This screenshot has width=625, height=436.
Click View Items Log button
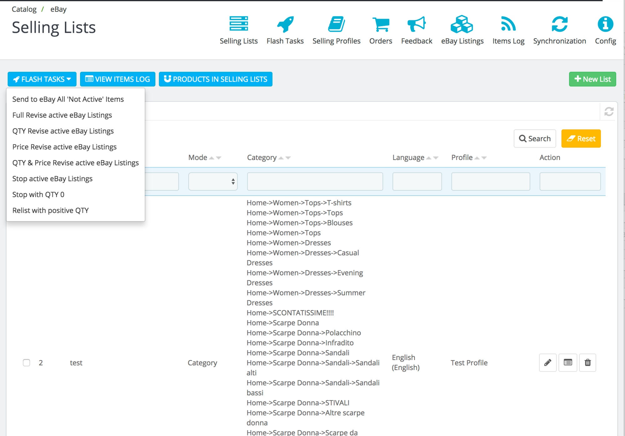pyautogui.click(x=116, y=78)
